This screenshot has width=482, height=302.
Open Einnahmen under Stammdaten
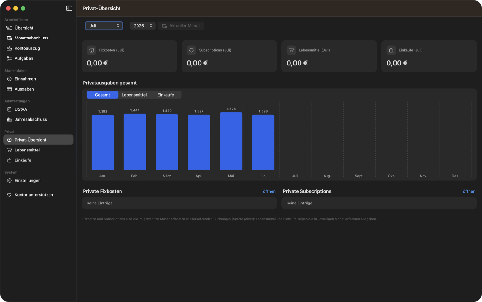coord(38,79)
